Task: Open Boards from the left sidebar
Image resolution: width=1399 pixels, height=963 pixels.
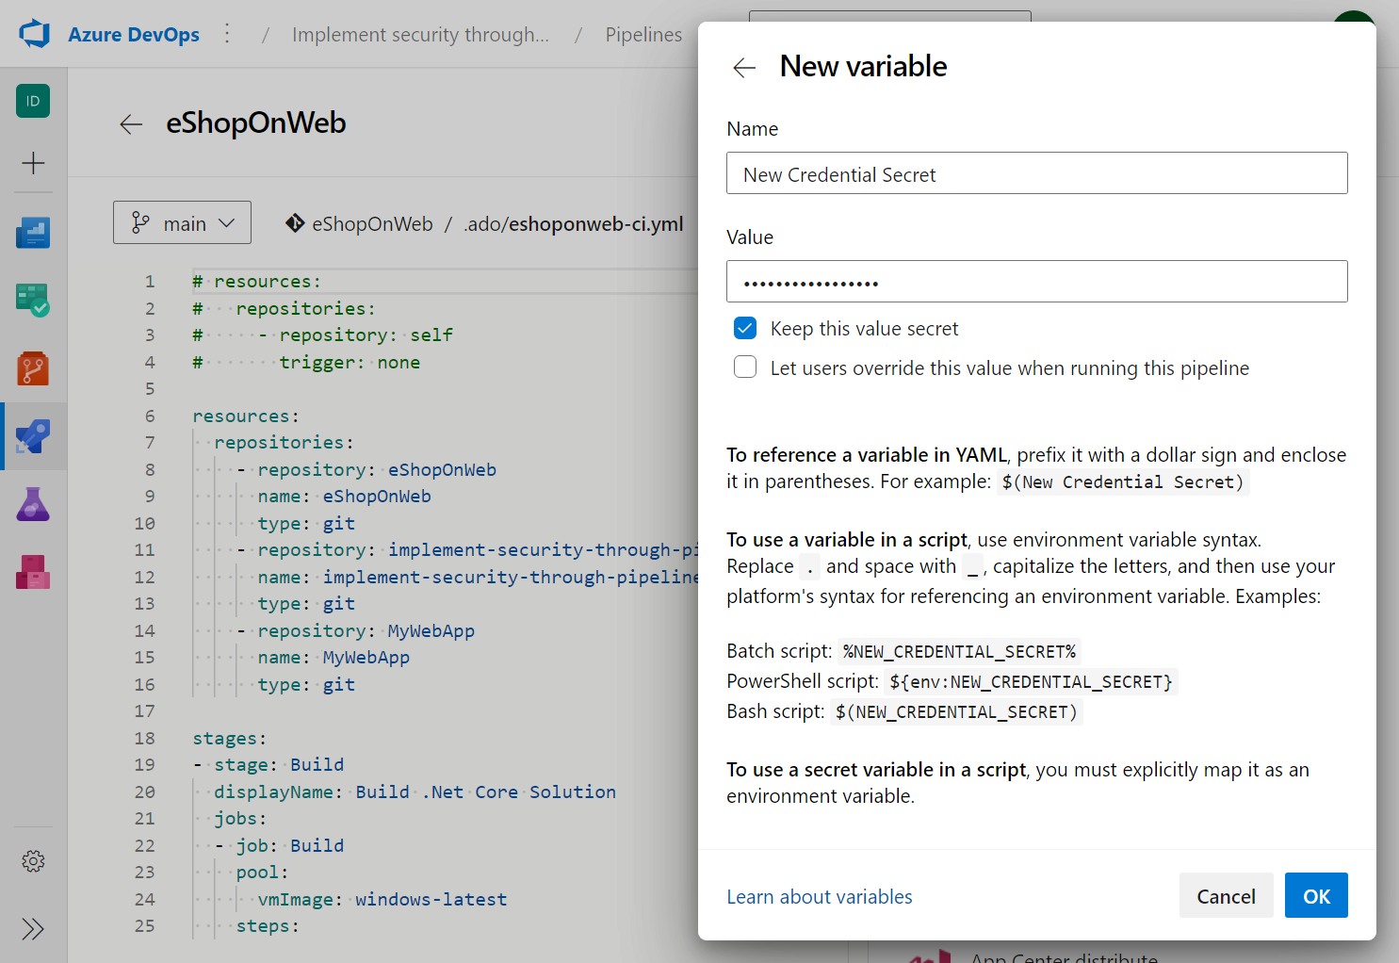Action: 33,301
